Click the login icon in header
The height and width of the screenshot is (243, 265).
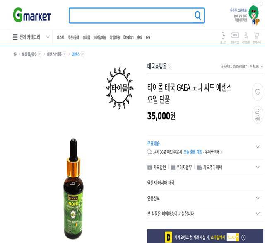[x=223, y=38]
